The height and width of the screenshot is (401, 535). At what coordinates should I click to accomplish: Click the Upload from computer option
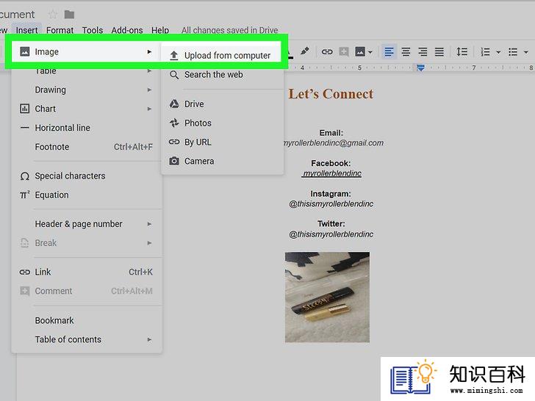click(222, 55)
